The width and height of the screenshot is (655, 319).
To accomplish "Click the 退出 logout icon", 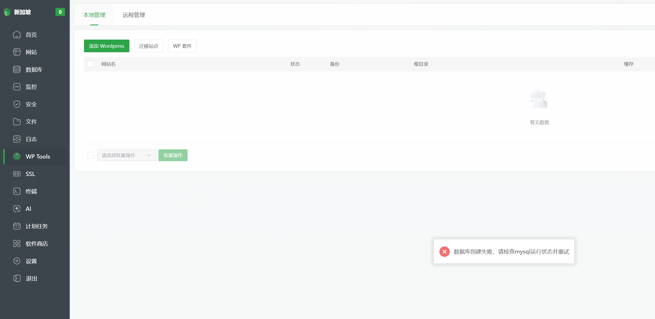I will (17, 278).
